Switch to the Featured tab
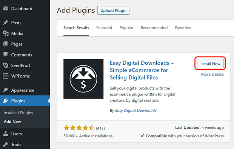This screenshot has height=149, width=234. pyautogui.click(x=104, y=28)
